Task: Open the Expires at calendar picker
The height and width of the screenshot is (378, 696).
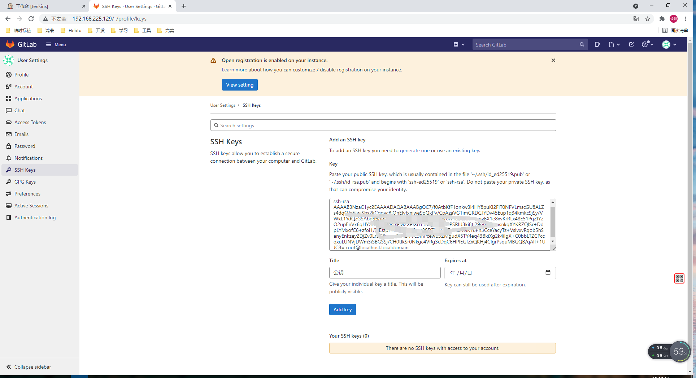Action: [548, 273]
